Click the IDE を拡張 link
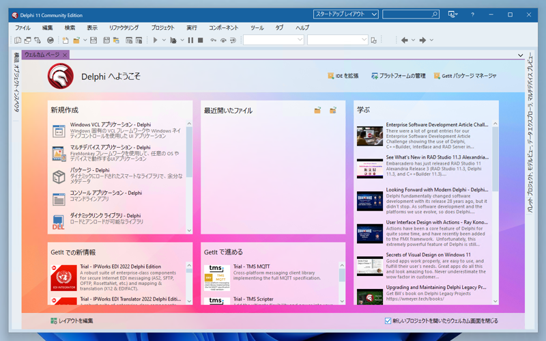This screenshot has height=341, width=546. pyautogui.click(x=343, y=76)
